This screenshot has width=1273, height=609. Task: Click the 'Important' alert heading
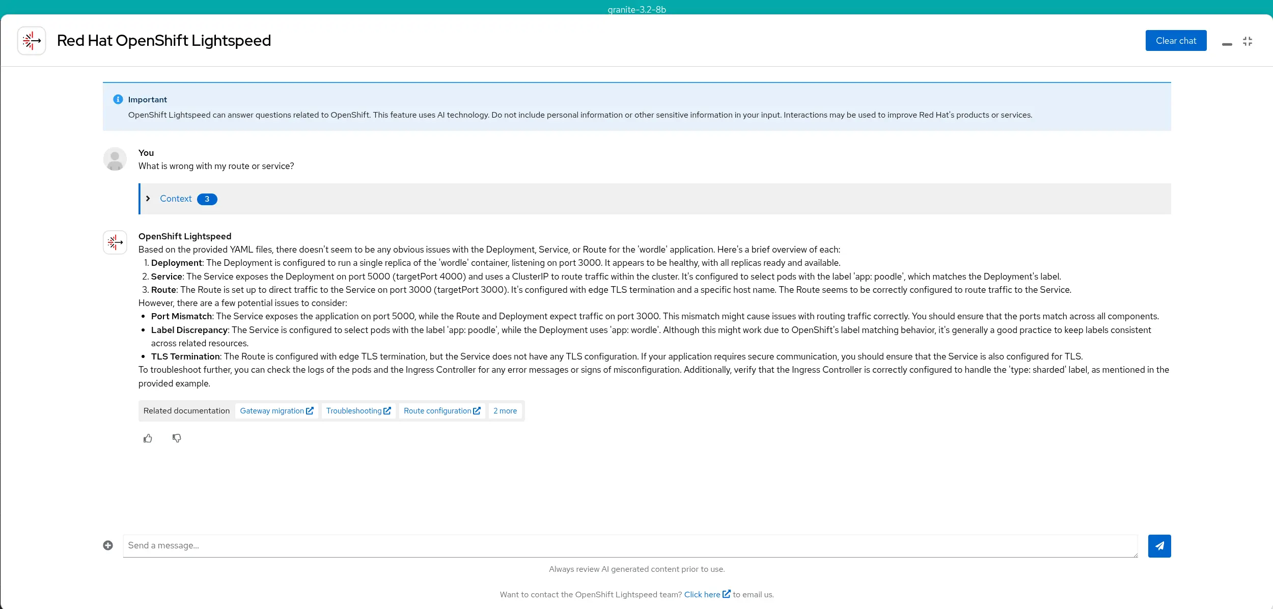point(148,100)
